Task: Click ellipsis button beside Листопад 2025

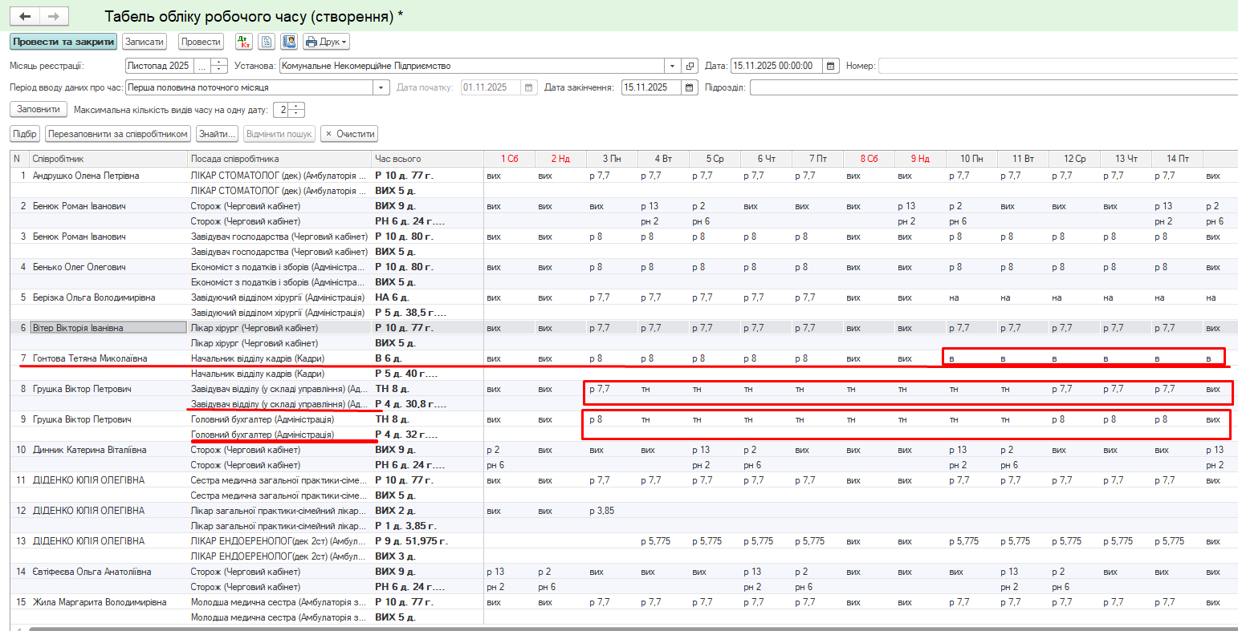Action: (202, 66)
